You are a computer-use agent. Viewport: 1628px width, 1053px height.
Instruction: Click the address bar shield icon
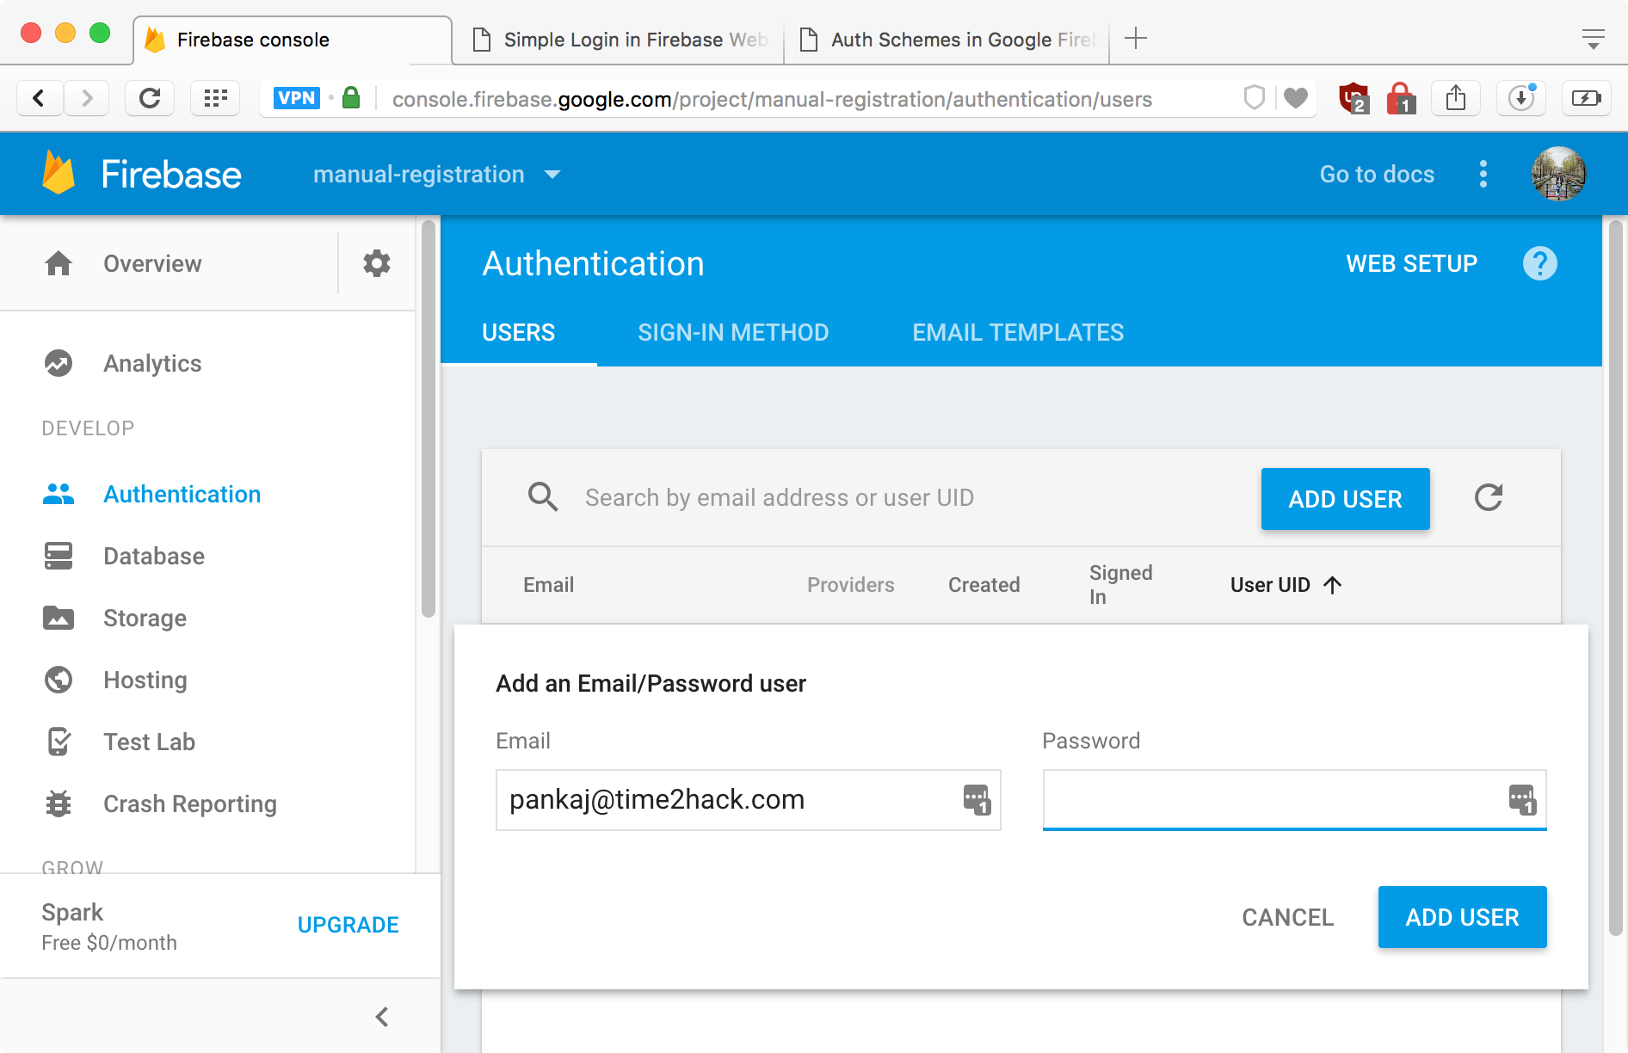(1255, 98)
